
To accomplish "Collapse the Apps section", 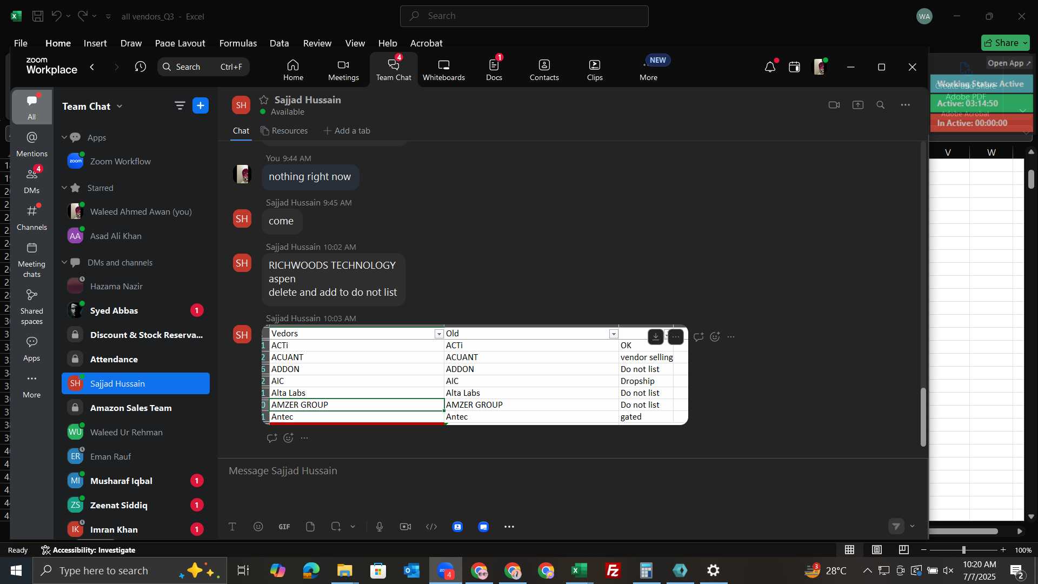I will click(64, 137).
